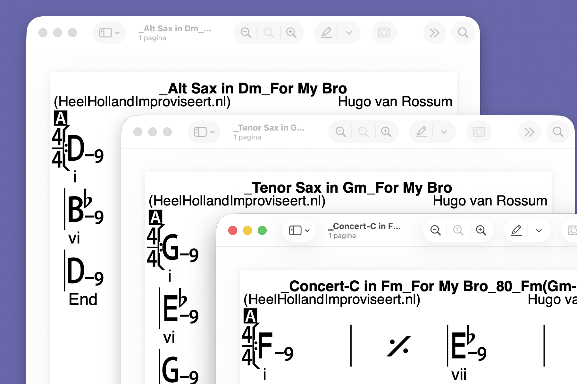Image resolution: width=577 pixels, height=384 pixels.
Task: Zoom out in the Concert-C window
Action: coord(436,230)
